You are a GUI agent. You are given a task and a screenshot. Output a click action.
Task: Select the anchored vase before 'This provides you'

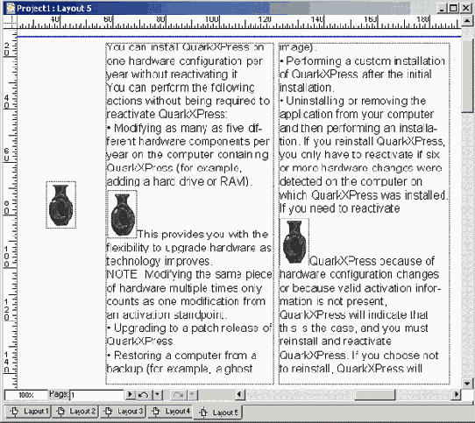(123, 215)
